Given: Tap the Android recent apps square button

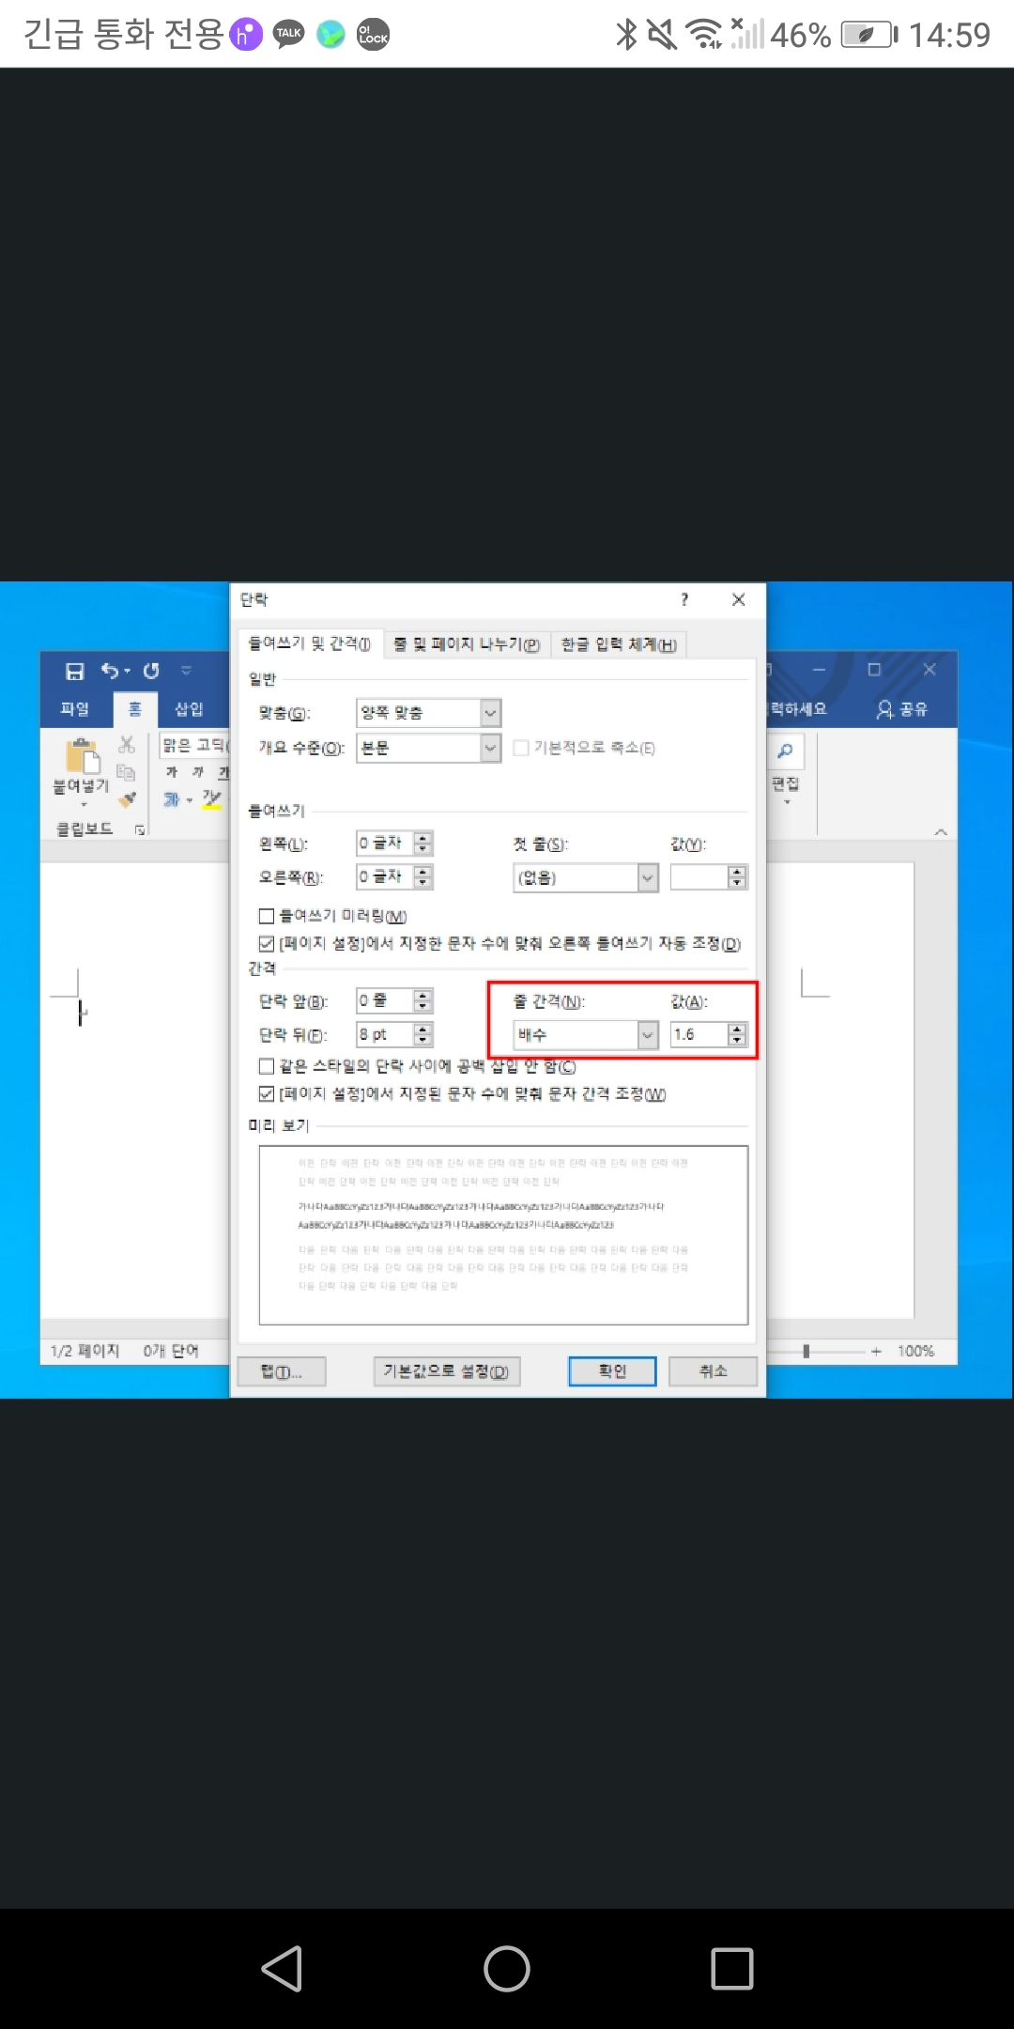Looking at the screenshot, I should tap(732, 1968).
